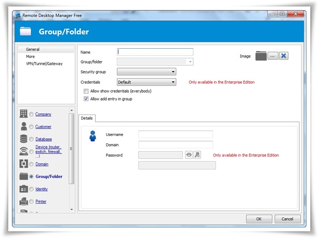The height and width of the screenshot is (238, 318).
Task: Click into the Domain text field
Action: tap(176, 145)
